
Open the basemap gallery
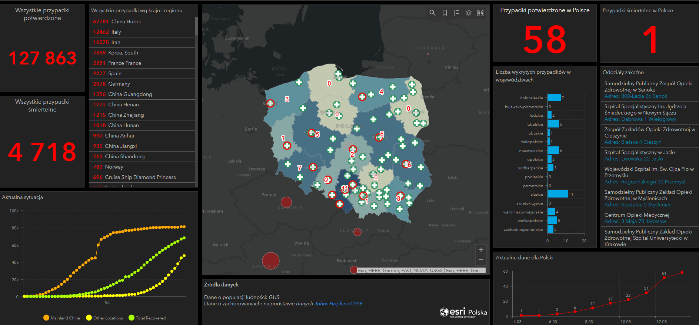coord(480,13)
